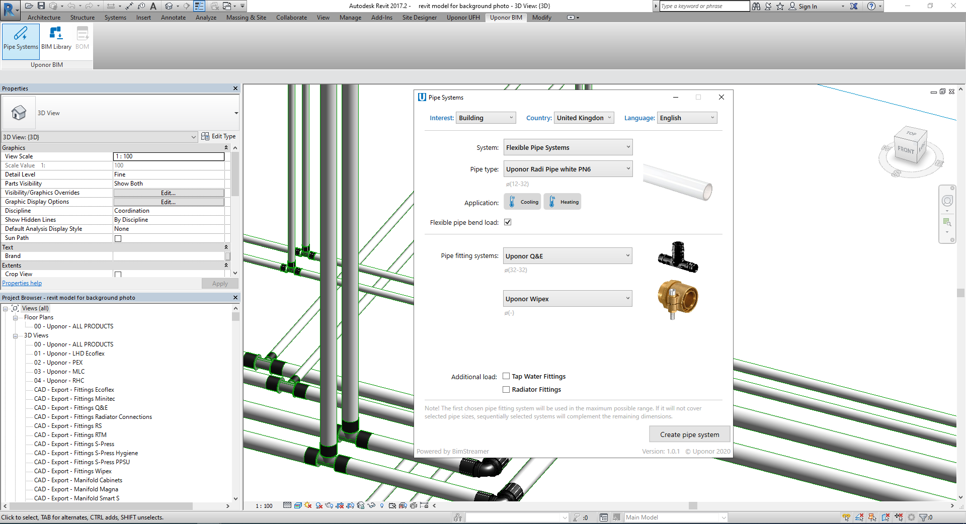The height and width of the screenshot is (524, 966).
Task: Click the Edit Type icon
Action: pos(205,136)
